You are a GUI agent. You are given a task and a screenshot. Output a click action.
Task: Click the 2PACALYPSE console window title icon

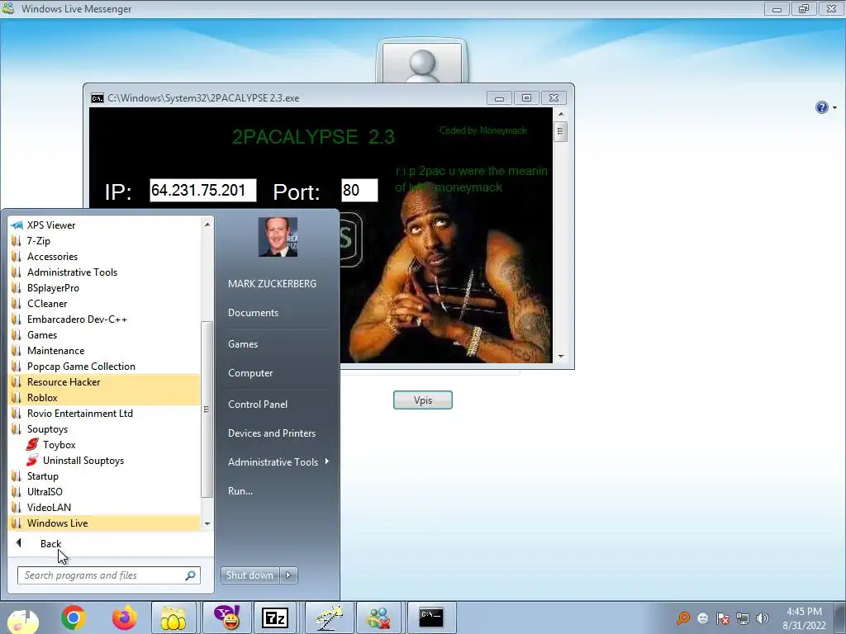click(x=97, y=98)
